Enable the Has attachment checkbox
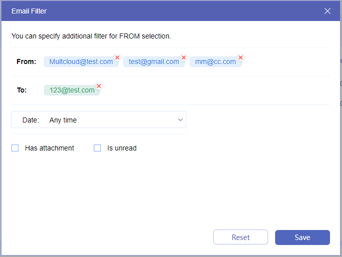Screen dimensions: 342x257 pyautogui.click(x=15, y=148)
